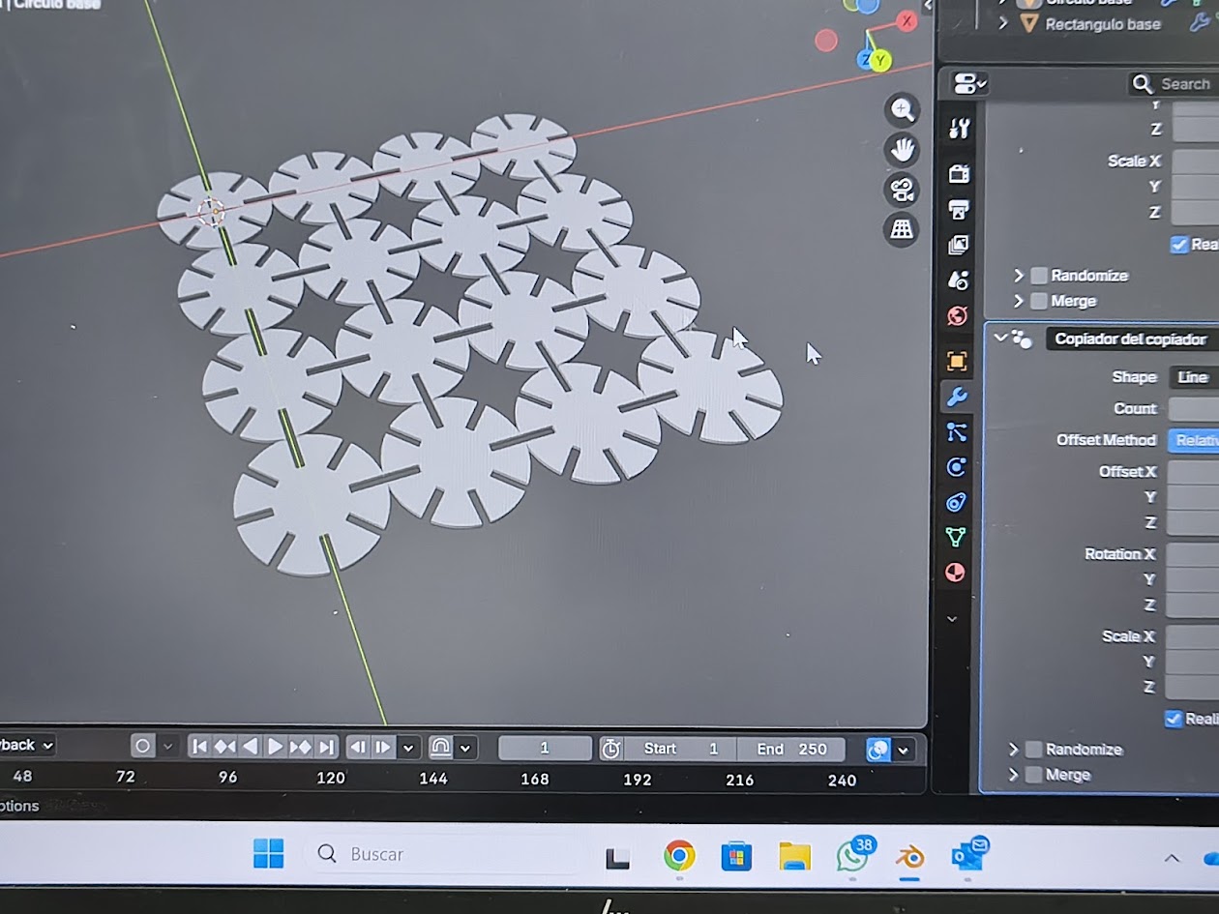1219x914 pixels.
Task: Open the auto keying options dropdown
Action: tap(168, 746)
